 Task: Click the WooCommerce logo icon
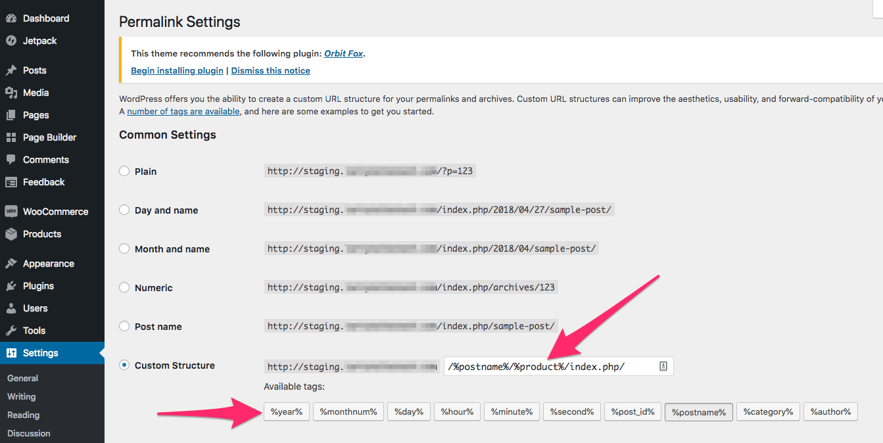(11, 212)
